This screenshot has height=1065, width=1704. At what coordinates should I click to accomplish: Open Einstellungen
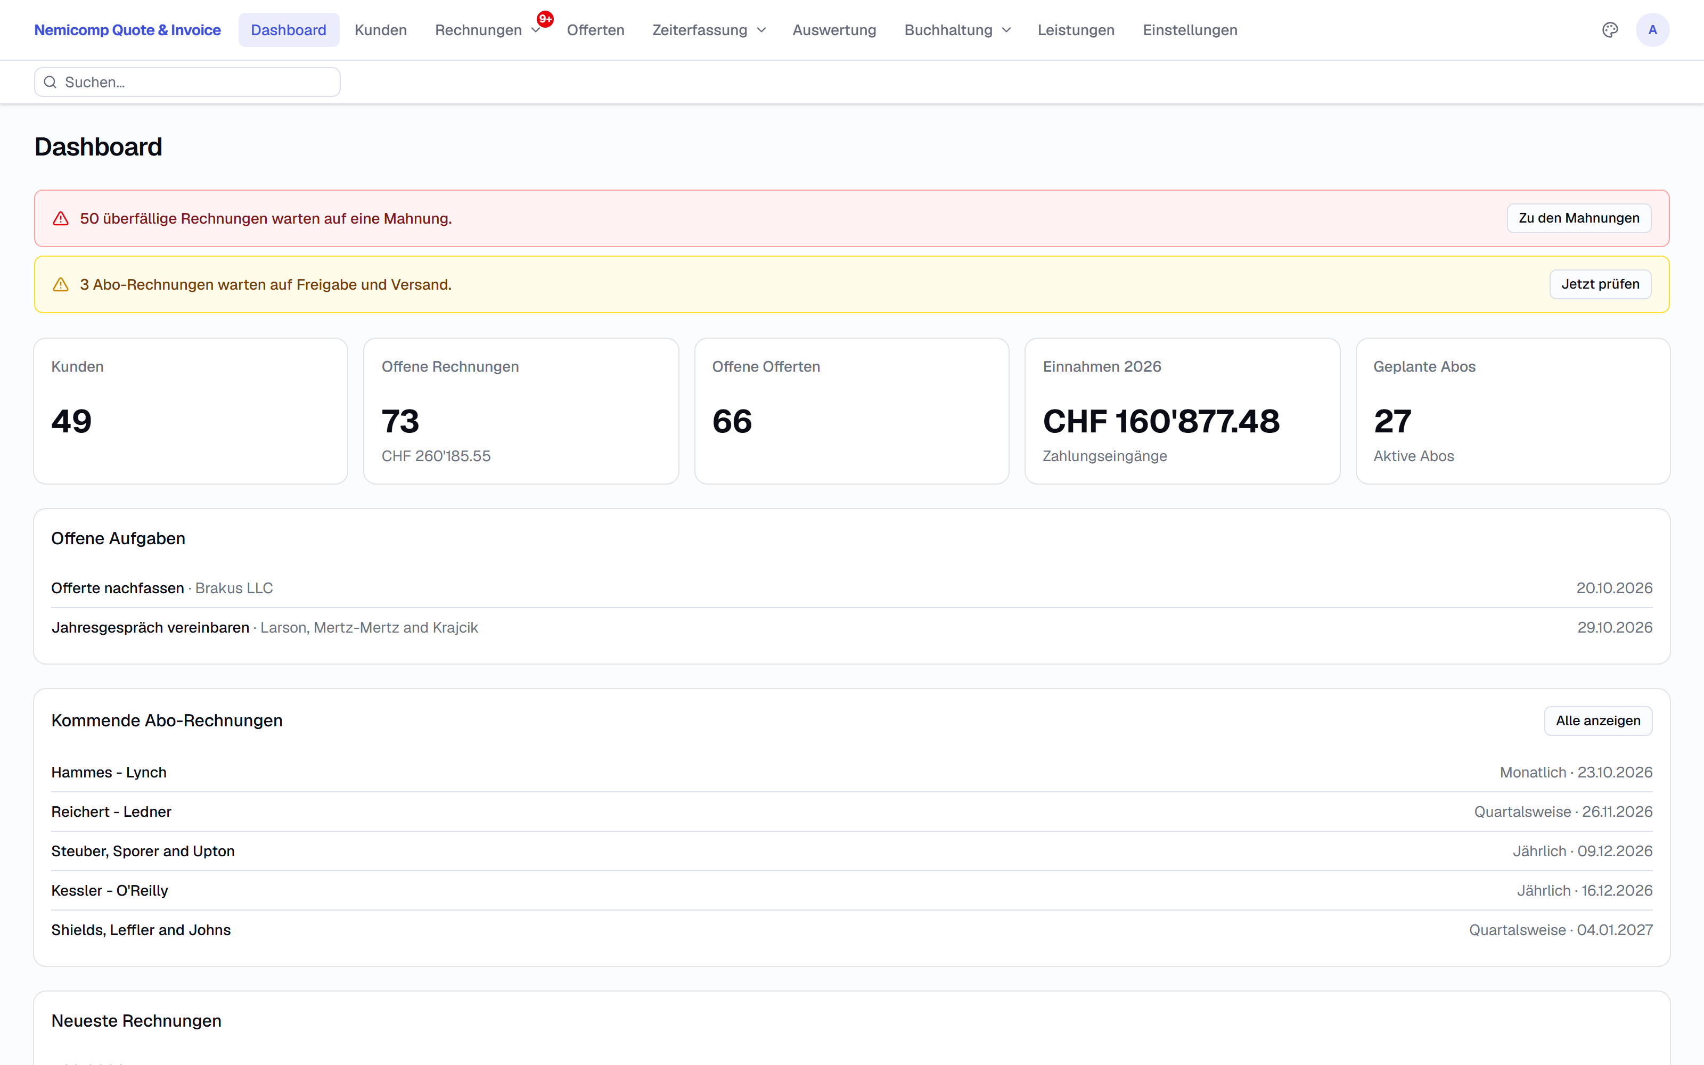(1190, 30)
